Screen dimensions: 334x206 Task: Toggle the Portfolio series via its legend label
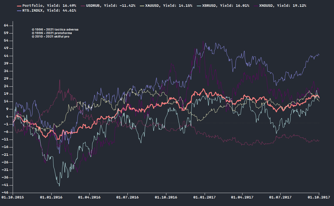pyautogui.click(x=49, y=6)
